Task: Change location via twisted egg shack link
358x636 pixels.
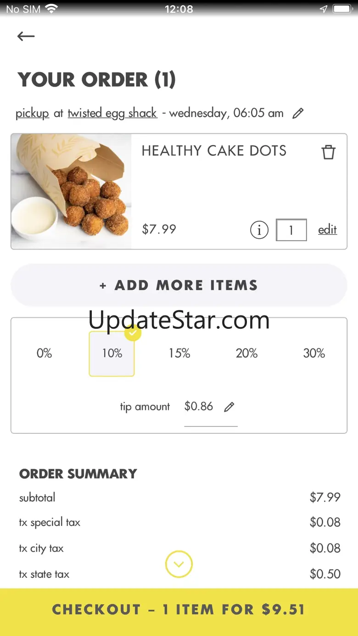Action: pos(112,113)
